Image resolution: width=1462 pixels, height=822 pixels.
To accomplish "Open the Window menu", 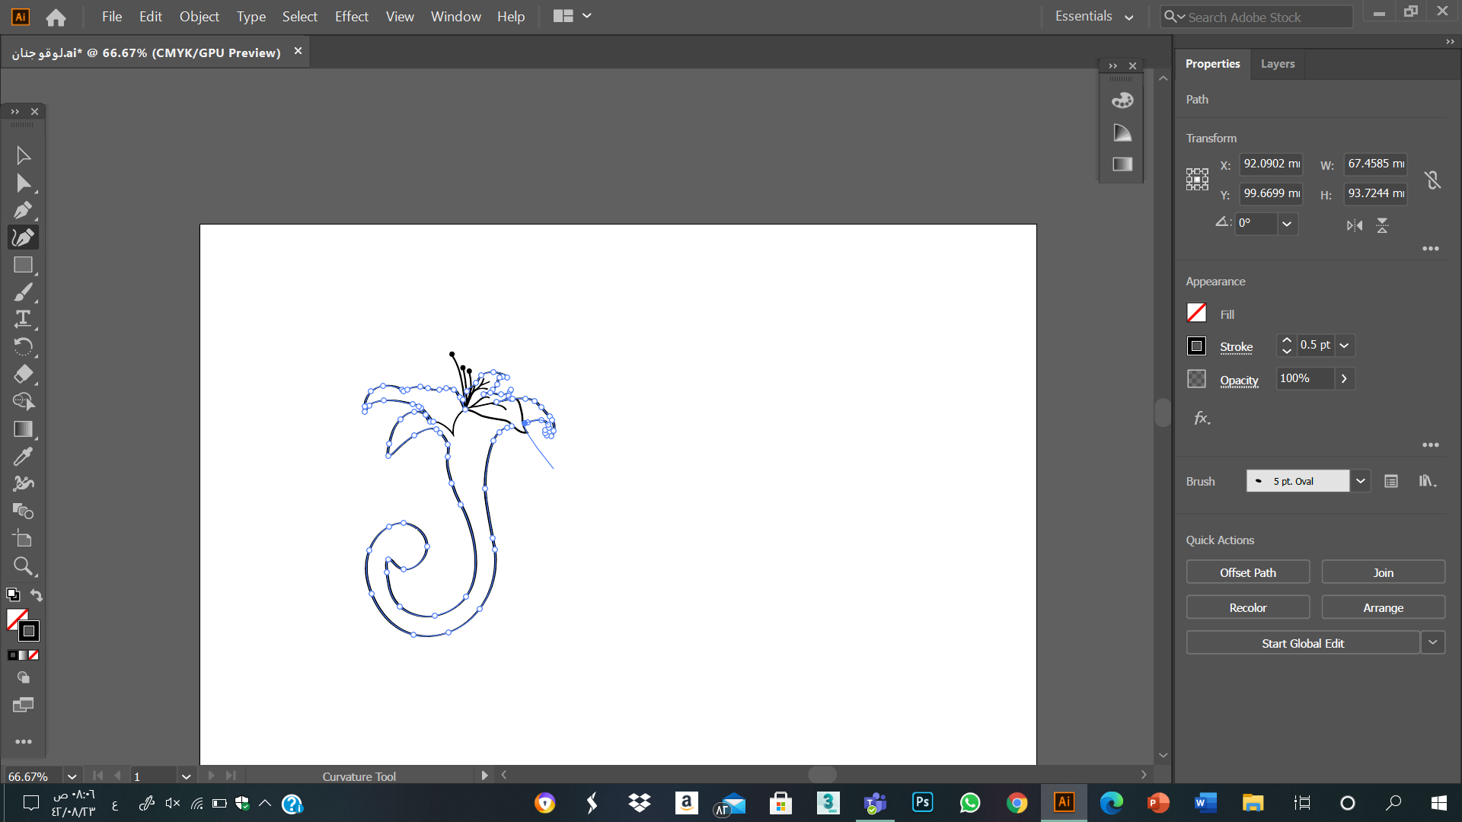I will [x=456, y=16].
